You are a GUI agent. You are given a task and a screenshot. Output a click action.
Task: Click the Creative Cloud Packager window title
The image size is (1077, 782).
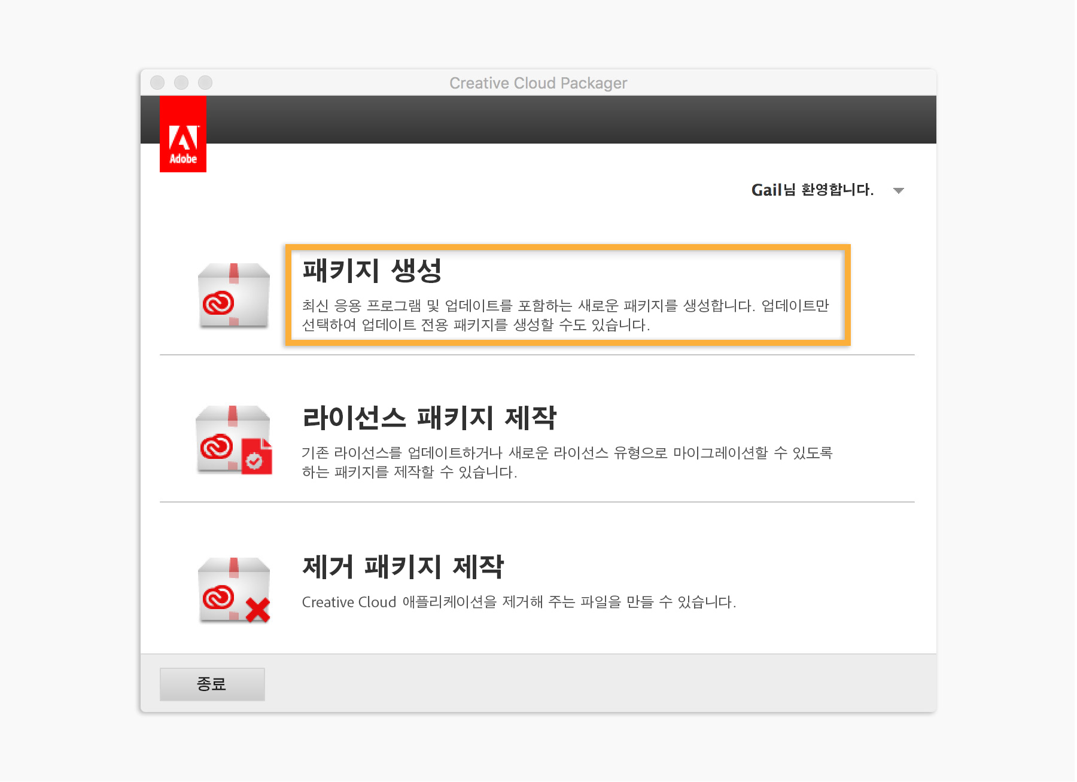pos(538,83)
